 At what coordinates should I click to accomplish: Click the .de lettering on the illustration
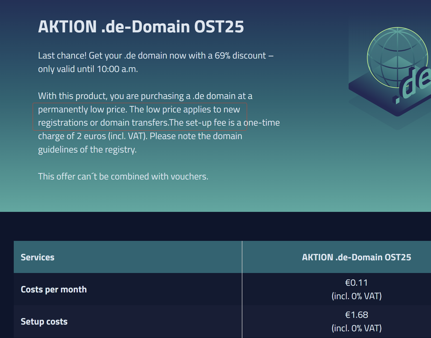(413, 84)
